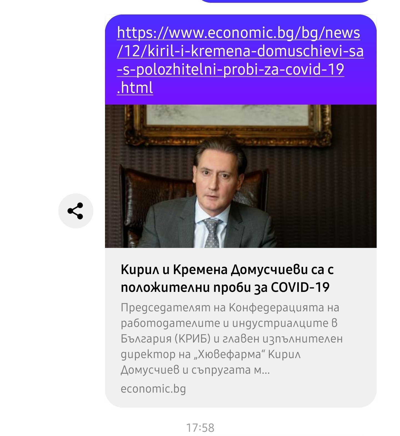The width and height of the screenshot is (400, 436).
Task: Tap the share icon beside the message
Action: coord(76,211)
